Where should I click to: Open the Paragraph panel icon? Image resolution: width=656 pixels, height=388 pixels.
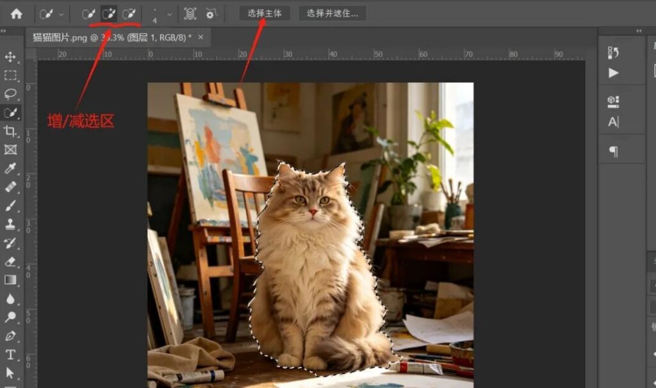pyautogui.click(x=613, y=151)
